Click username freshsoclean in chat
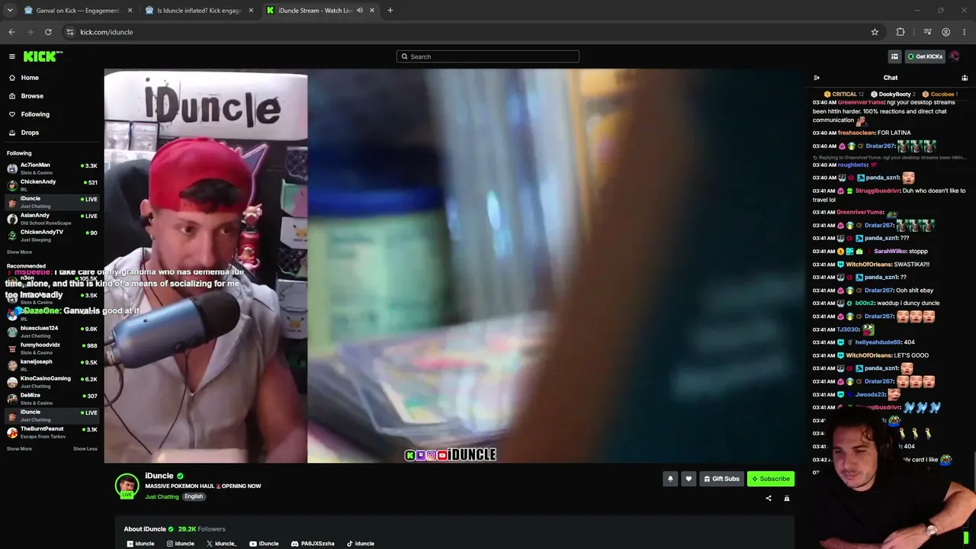Screen dimensions: 976x549 [x=858, y=133]
